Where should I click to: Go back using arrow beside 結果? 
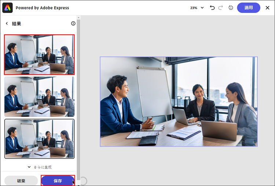coord(7,23)
